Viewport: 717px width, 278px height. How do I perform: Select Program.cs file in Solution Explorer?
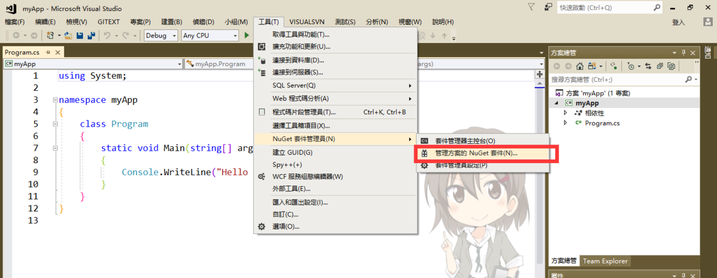tap(602, 123)
